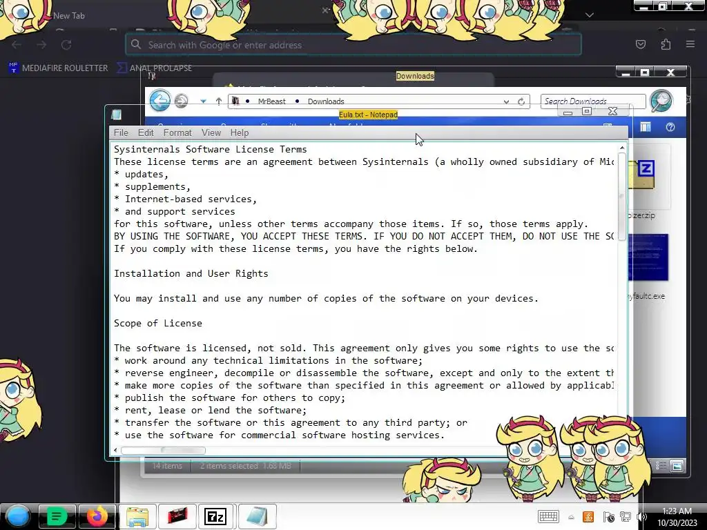Open the Notepad Edit menu
The height and width of the screenshot is (530, 707).
pos(146,132)
